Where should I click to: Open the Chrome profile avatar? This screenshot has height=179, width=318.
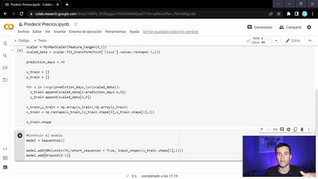tap(305, 14)
